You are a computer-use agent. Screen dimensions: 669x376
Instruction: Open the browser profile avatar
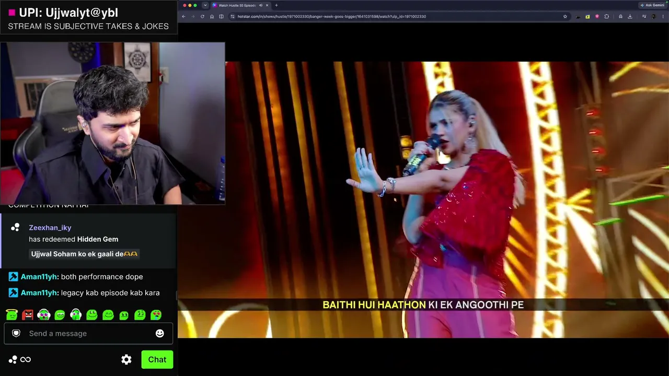tap(653, 16)
